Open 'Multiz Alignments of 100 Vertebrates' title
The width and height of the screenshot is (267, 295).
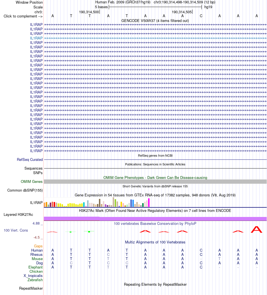coord(155,242)
